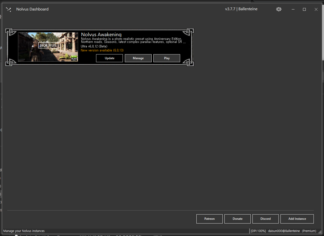The image size is (324, 236).
Task: Minimize the Nolvus Dashboard window
Action: tap(293, 9)
